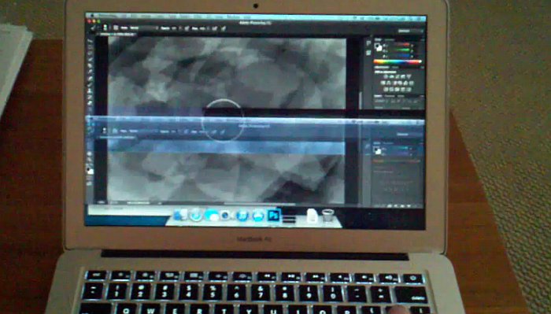Click the Opacity value field in options bar

(x=174, y=28)
